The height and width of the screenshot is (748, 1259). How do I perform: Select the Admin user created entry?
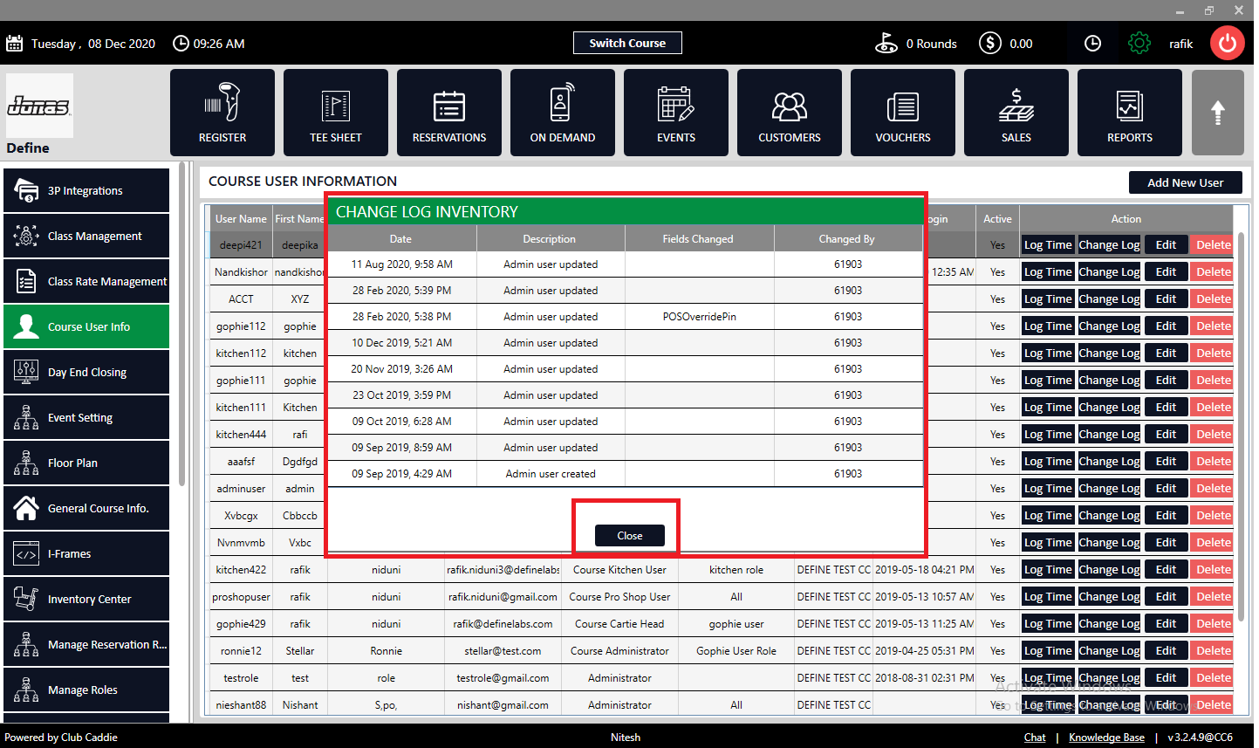(x=625, y=474)
